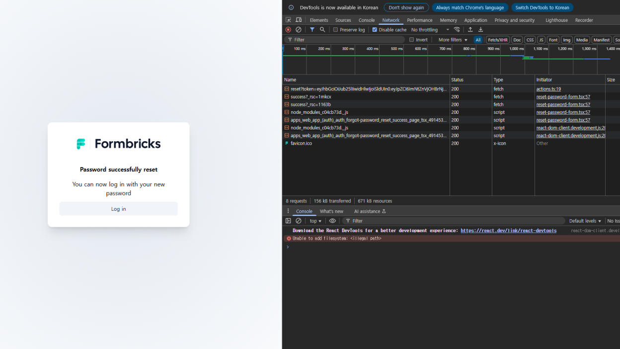Clear the network log
Image resolution: width=620 pixels, height=349 pixels.
tap(299, 30)
